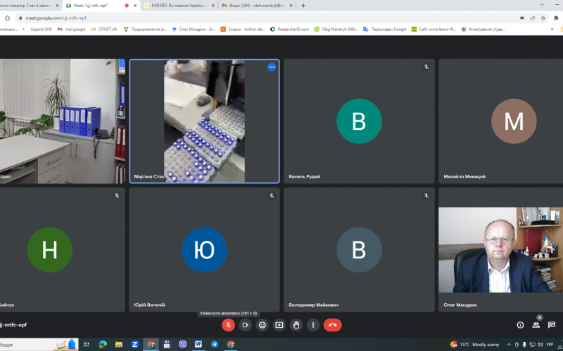Image resolution: width=563 pixels, height=351 pixels.
Task: Click the volume icon in system tray
Action: [540, 345]
